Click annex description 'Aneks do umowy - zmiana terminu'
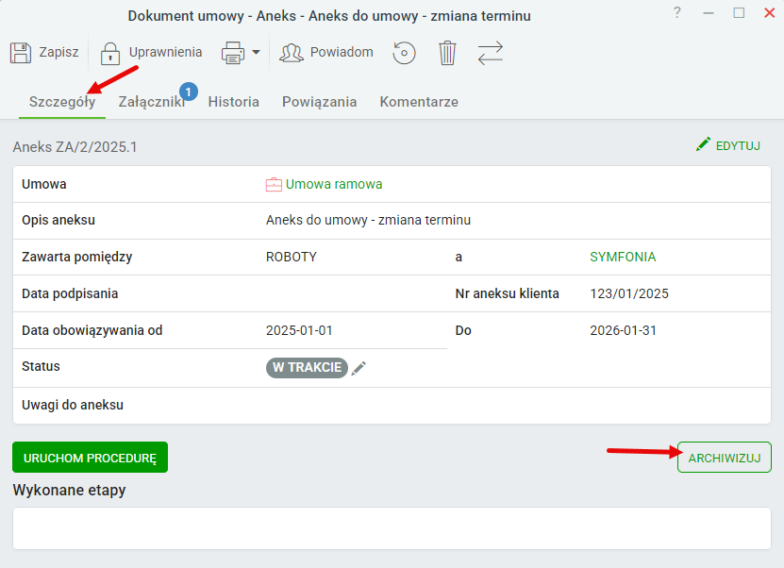 tap(368, 220)
